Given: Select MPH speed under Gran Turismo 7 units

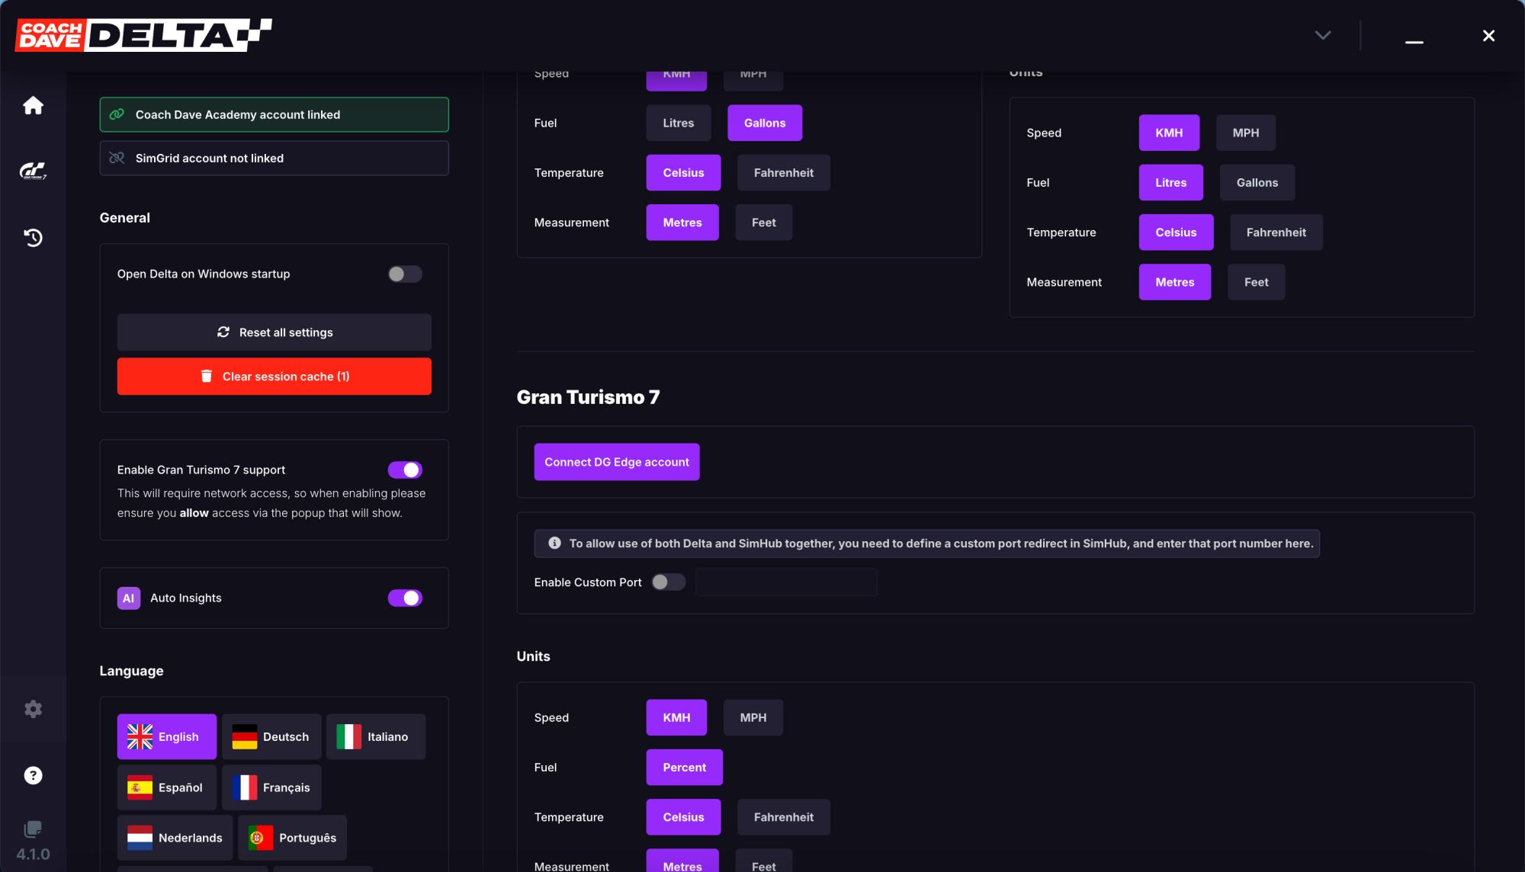Looking at the screenshot, I should tap(753, 718).
